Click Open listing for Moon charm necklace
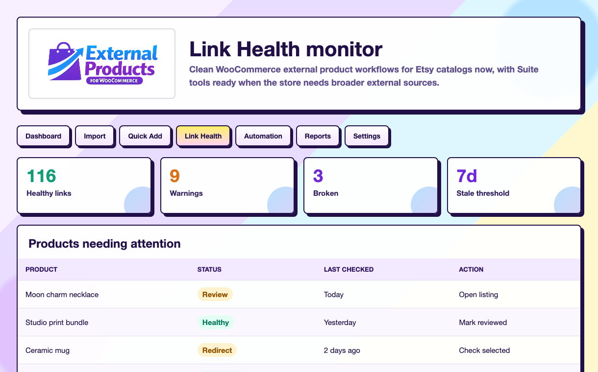 click(x=478, y=295)
